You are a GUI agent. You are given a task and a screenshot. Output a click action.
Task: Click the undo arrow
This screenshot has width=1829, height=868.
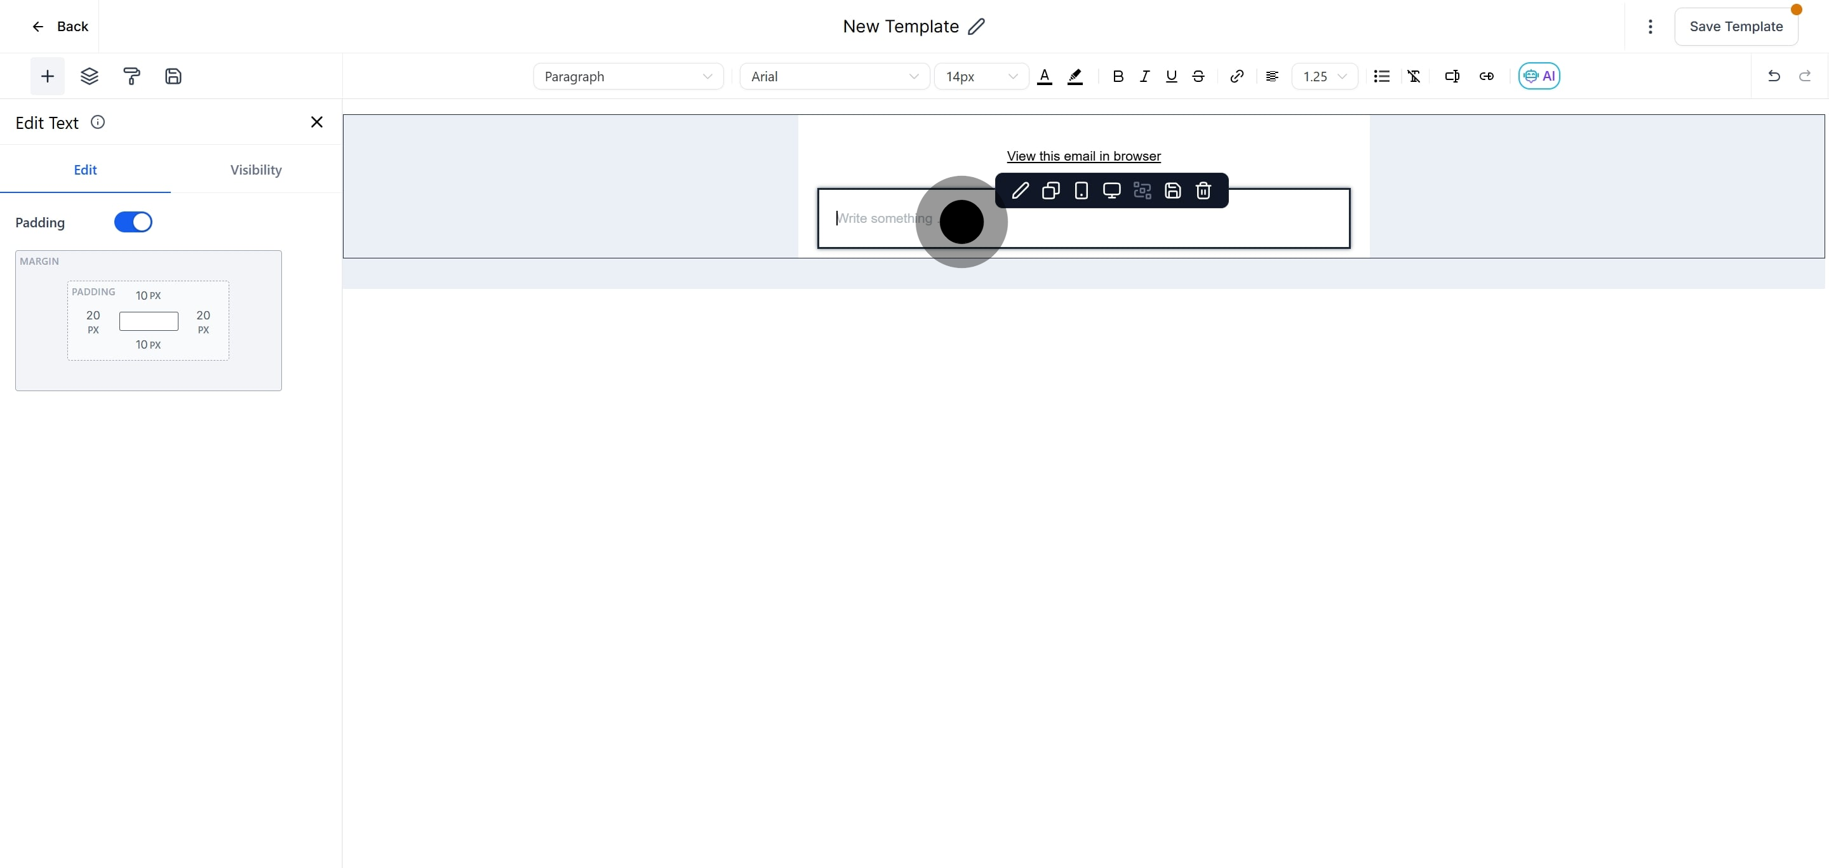pos(1774,76)
